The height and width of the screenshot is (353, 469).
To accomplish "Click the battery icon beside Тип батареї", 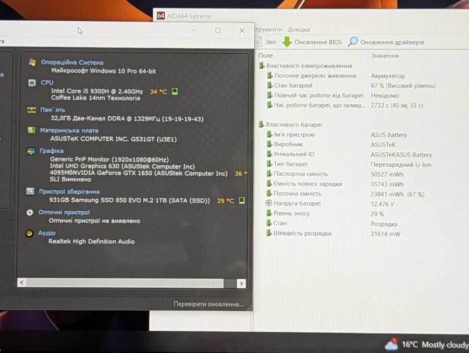I will 269,164.
